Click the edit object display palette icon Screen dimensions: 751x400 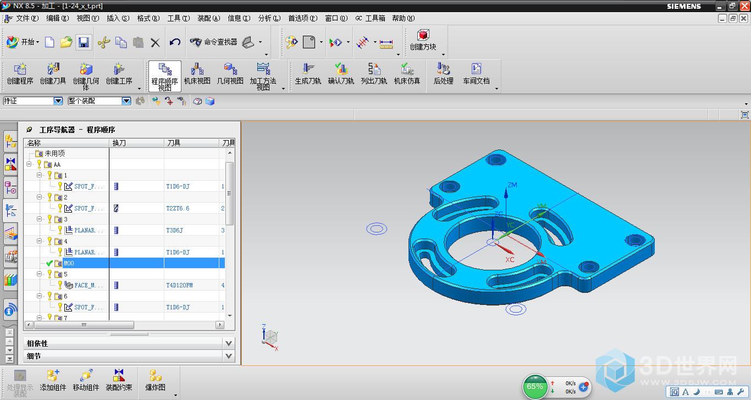291,42
